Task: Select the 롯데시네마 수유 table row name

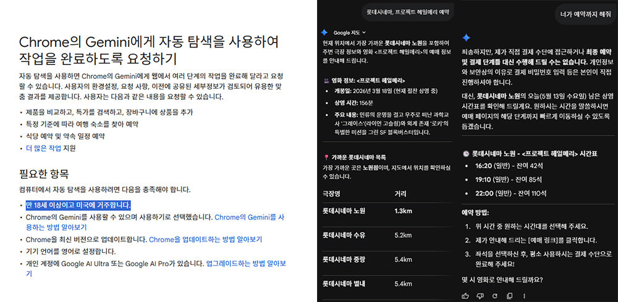Action: coord(344,235)
